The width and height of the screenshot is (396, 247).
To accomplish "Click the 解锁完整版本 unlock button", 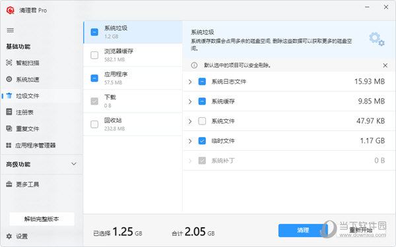I will [x=42, y=219].
